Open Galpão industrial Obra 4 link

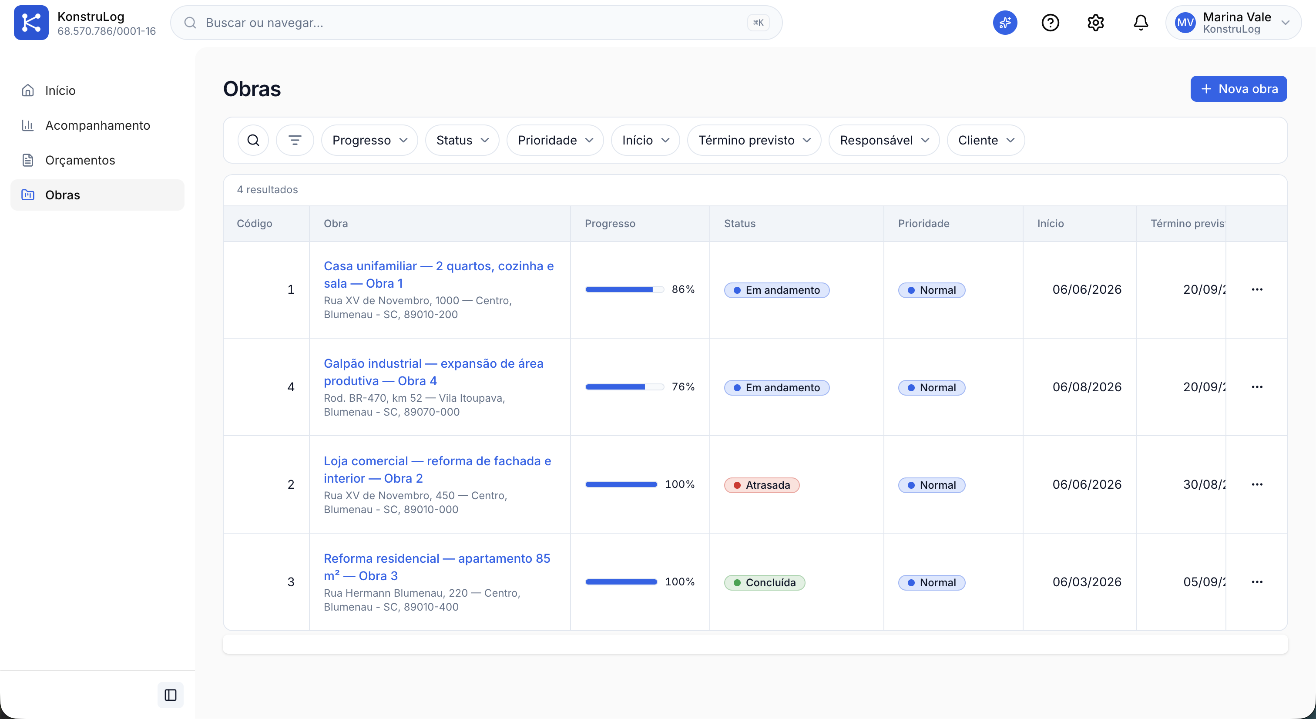[x=433, y=372]
